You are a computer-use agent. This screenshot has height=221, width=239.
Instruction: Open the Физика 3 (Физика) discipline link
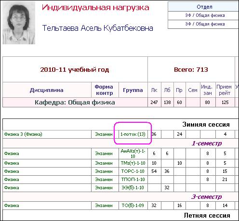(x=23, y=134)
